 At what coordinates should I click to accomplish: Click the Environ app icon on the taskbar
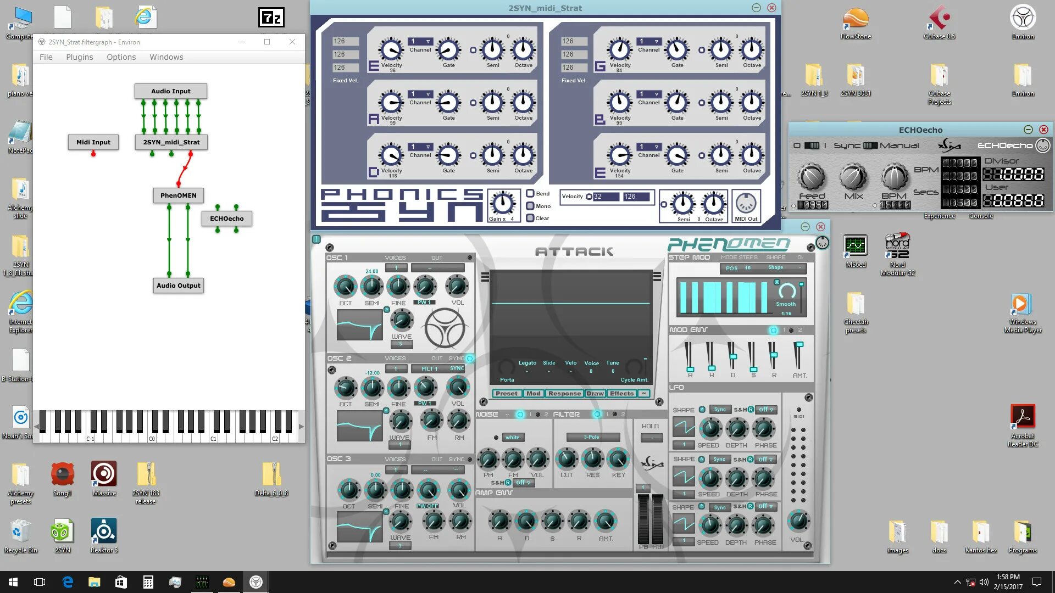pos(256,582)
